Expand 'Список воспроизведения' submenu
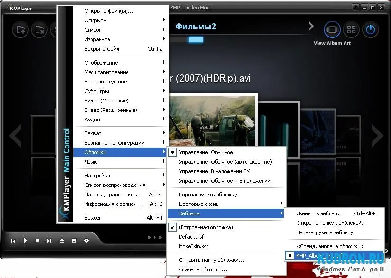Image resolution: width=391 pixels, height=278 pixels. [121, 185]
